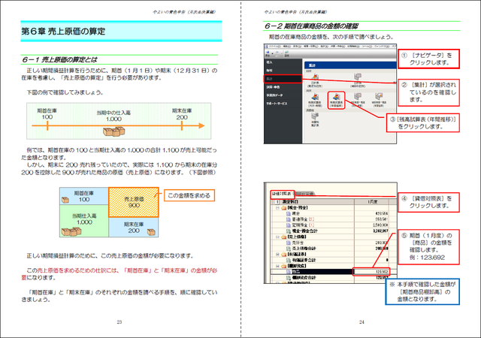Select 事業所データ in the navigator sidebar
The image size is (481, 338).
click(x=283, y=95)
